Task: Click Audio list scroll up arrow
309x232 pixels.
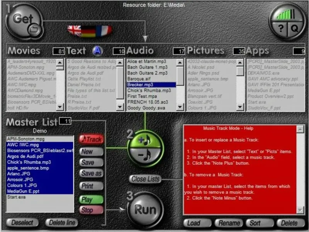Action: click(x=180, y=63)
